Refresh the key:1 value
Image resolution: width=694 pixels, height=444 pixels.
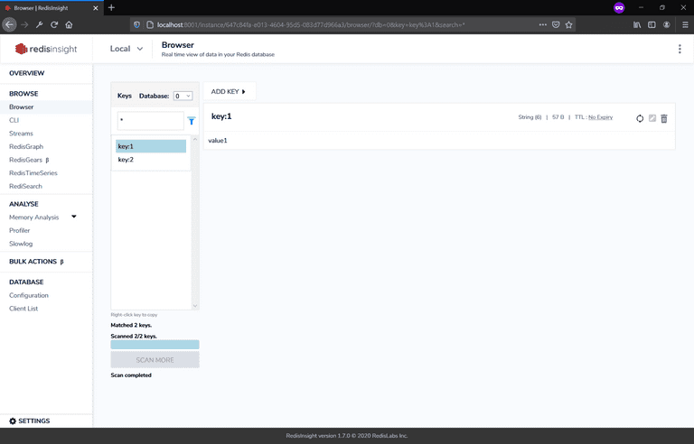(640, 118)
